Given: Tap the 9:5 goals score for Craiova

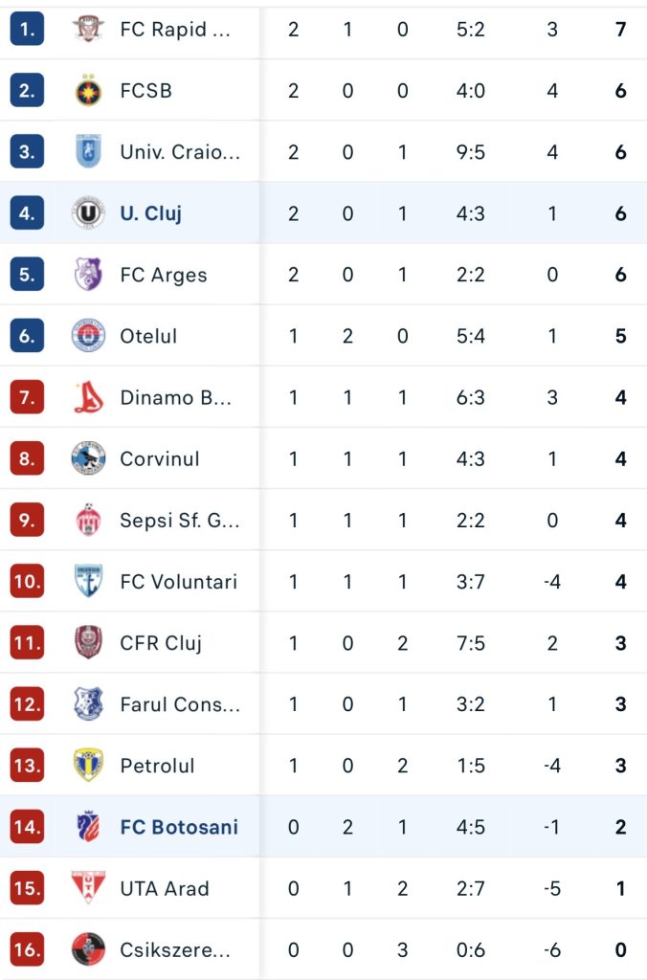Looking at the screenshot, I should coord(470,152).
